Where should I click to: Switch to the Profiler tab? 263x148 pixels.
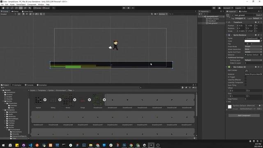coord(243,12)
